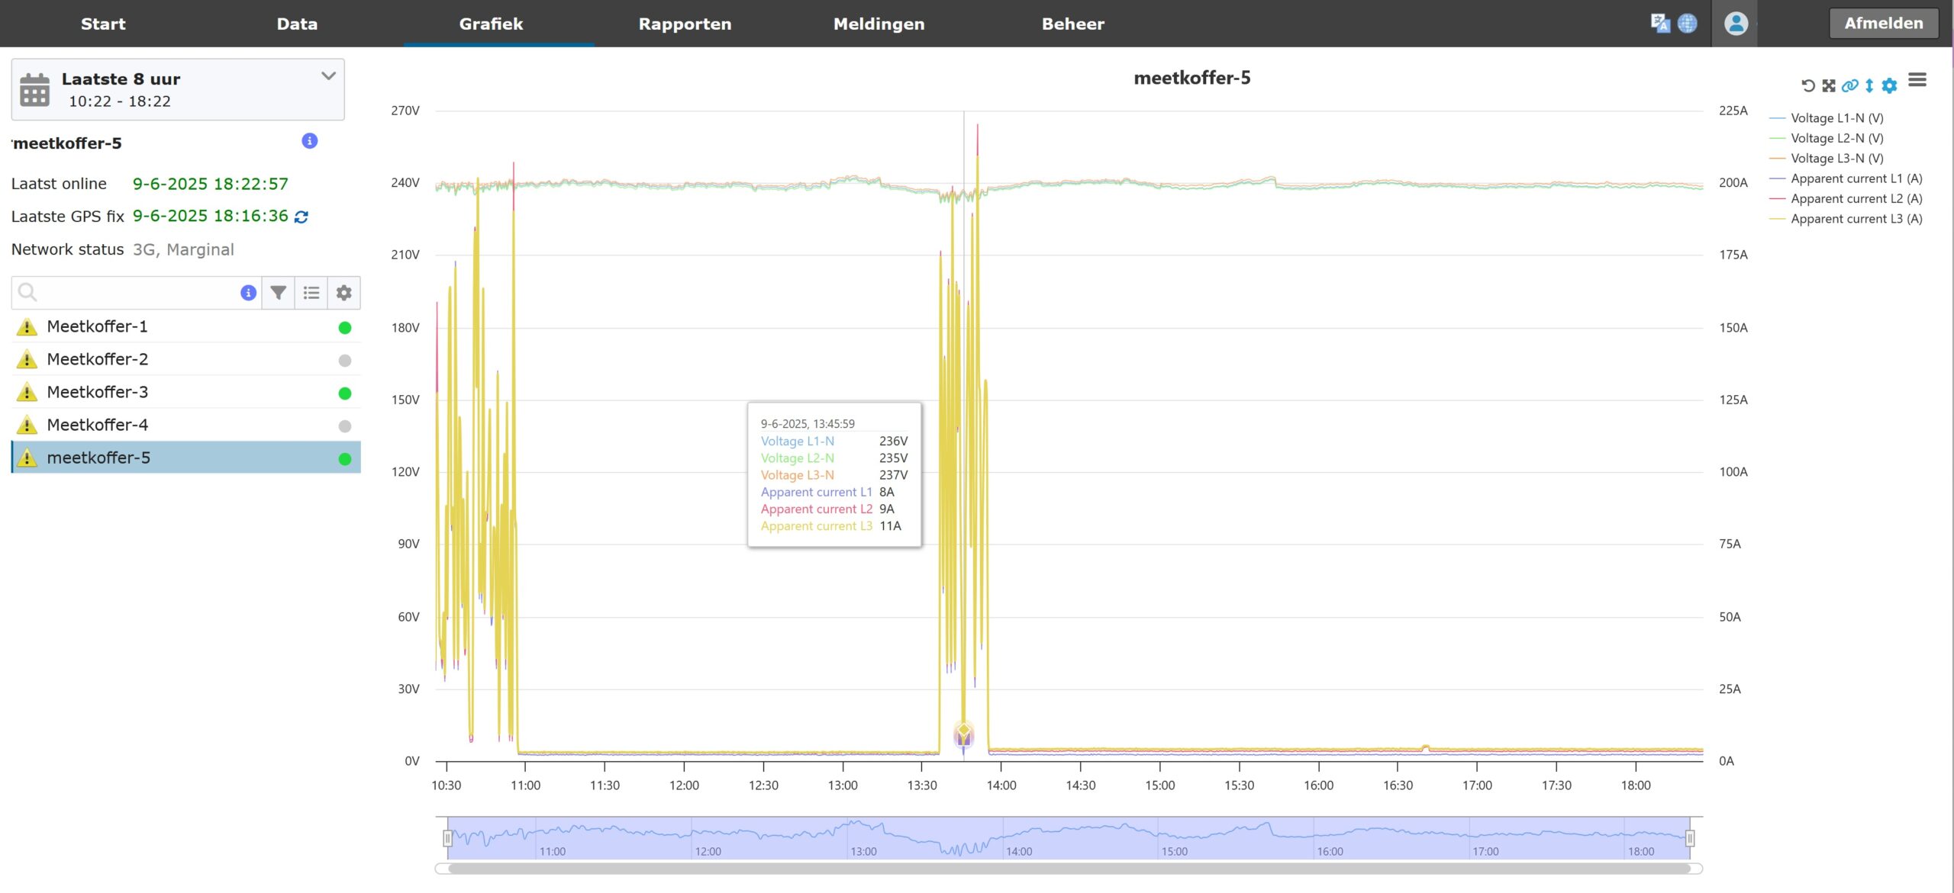Expand chart to fullscreen
The width and height of the screenshot is (1954, 893).
pyautogui.click(x=1829, y=85)
